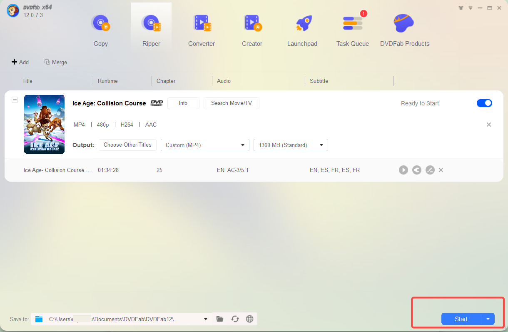Toggle the Ready to Start switch off

[484, 103]
